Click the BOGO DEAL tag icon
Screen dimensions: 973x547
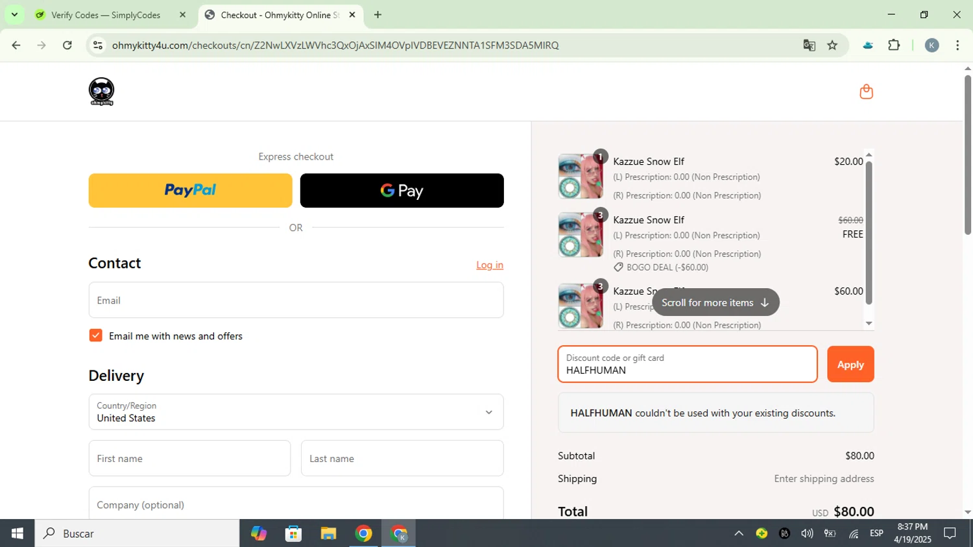tap(618, 267)
